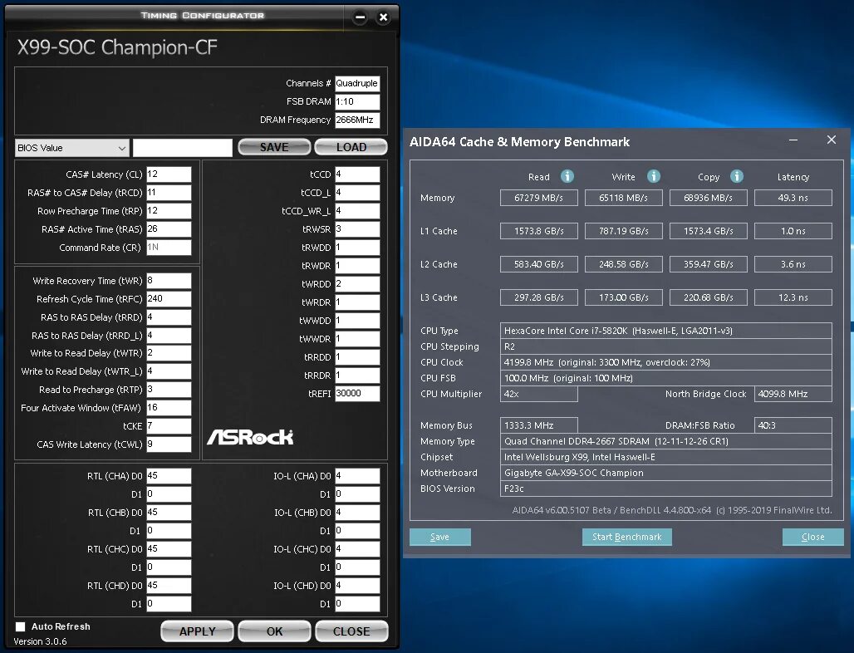Click the tWTR_L field
Viewport: 854px width, 653px height.
[x=169, y=371]
